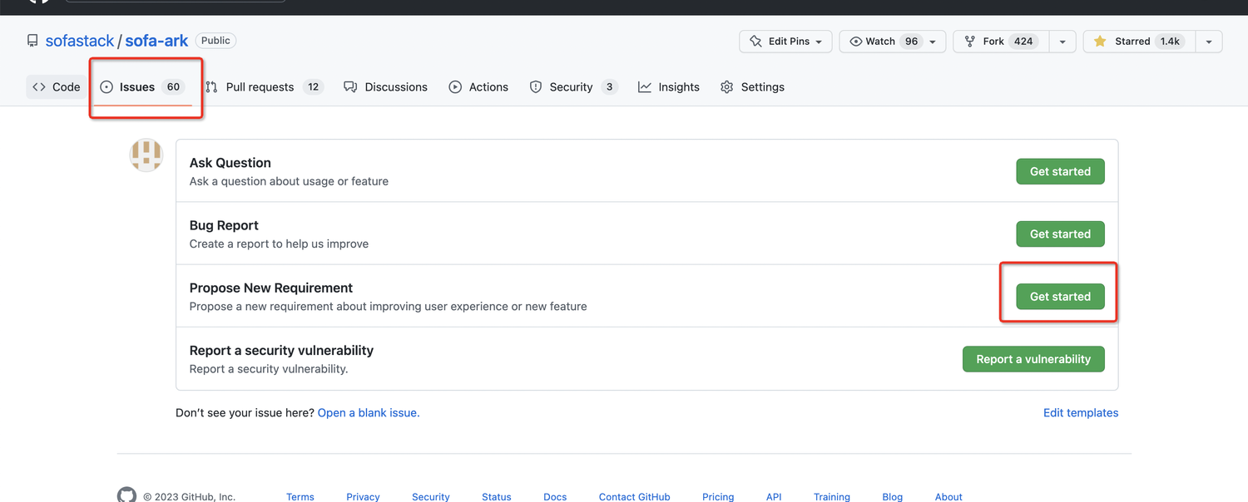Switch to Pull requests tab
The image size is (1248, 502).
(x=264, y=86)
